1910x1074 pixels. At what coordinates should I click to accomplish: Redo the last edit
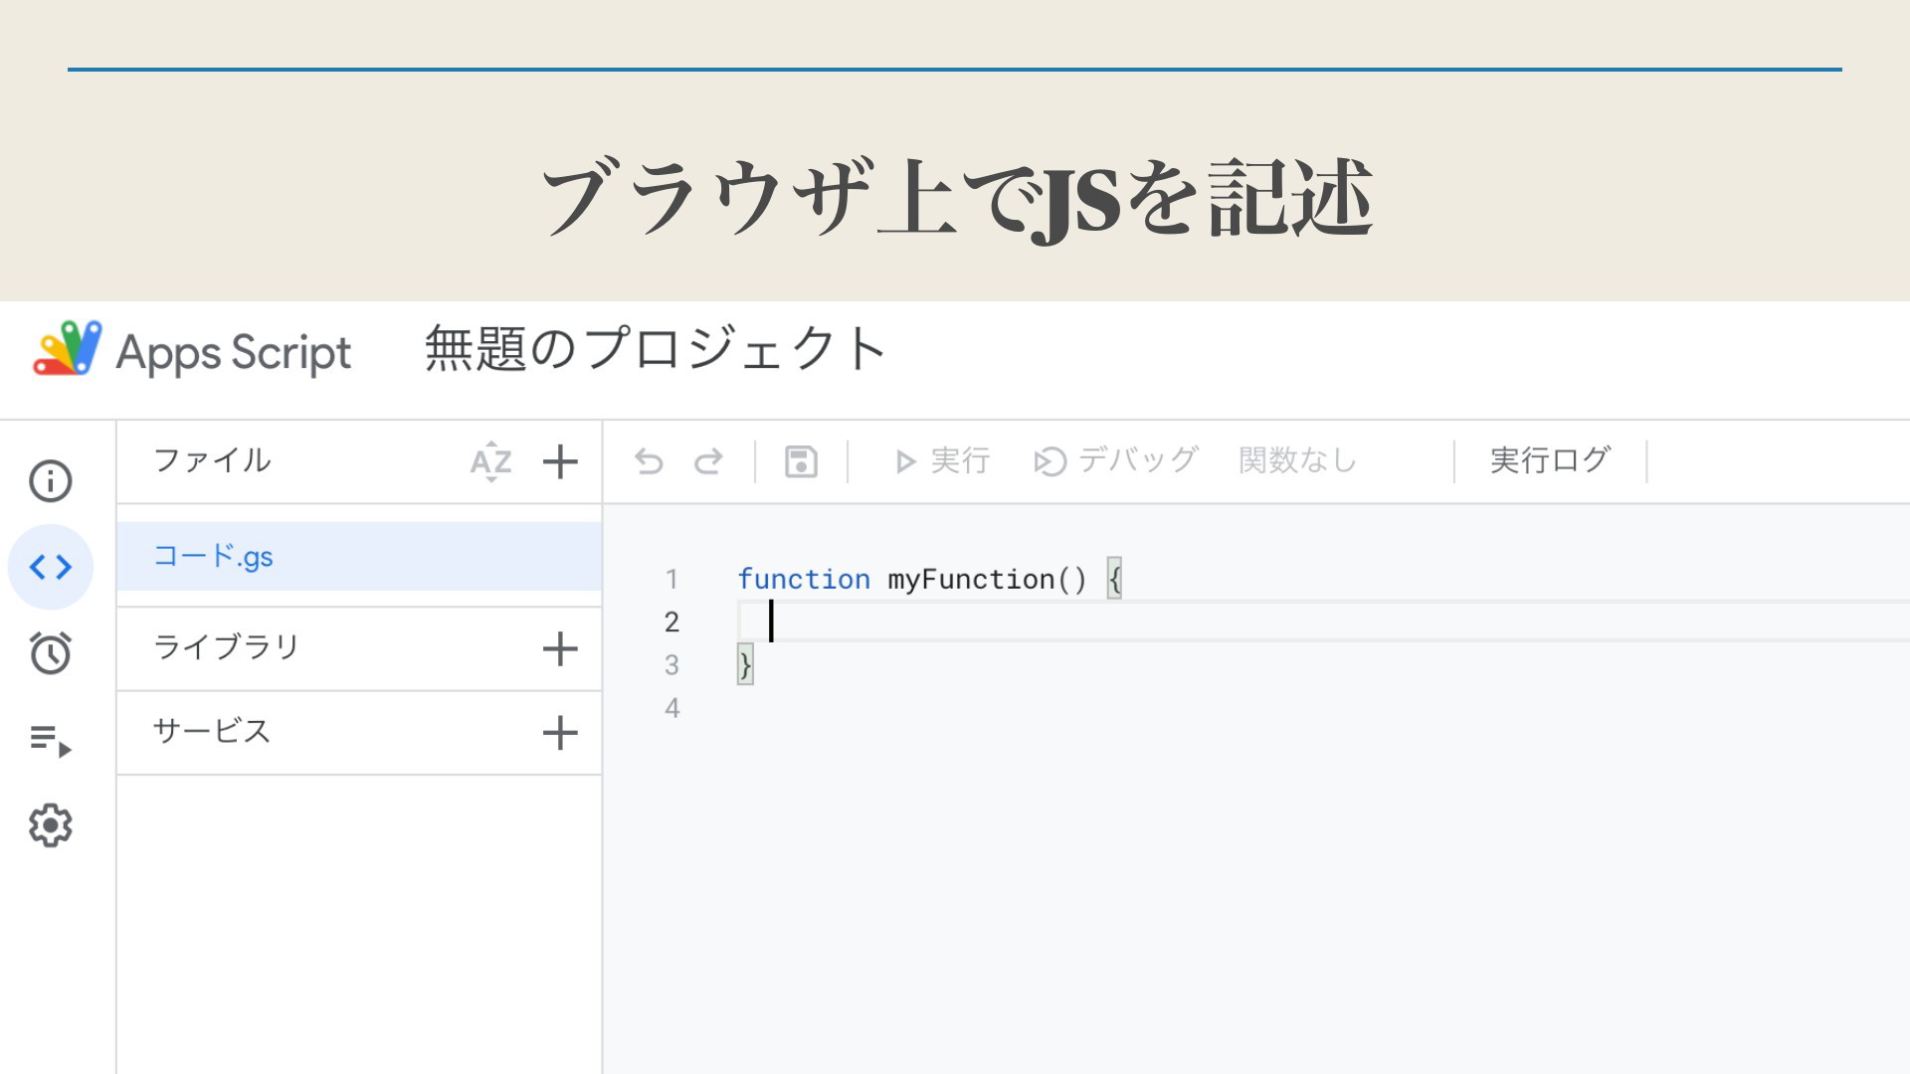coord(708,461)
